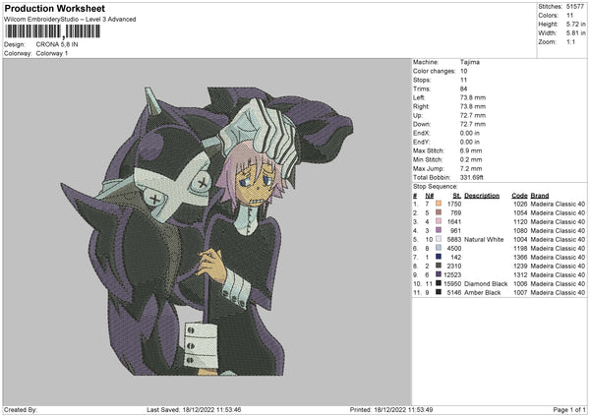590x417 pixels.
Task: Click the purple swatch for code 1080
Action: [439, 230]
